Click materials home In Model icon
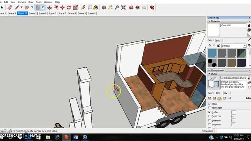This screenshot has height=141, width=251. coord(218,45)
